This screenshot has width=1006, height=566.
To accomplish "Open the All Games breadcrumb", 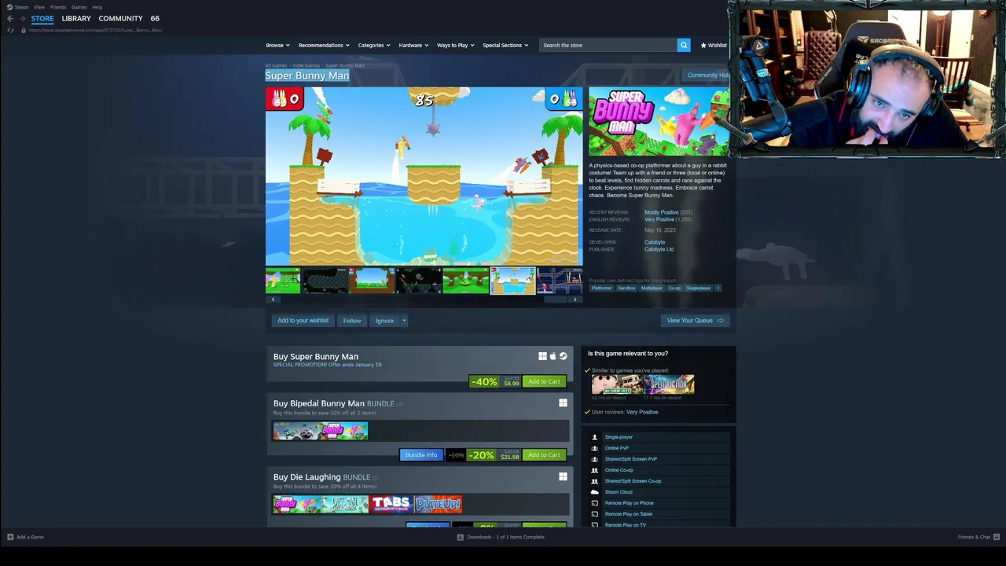I will point(276,65).
